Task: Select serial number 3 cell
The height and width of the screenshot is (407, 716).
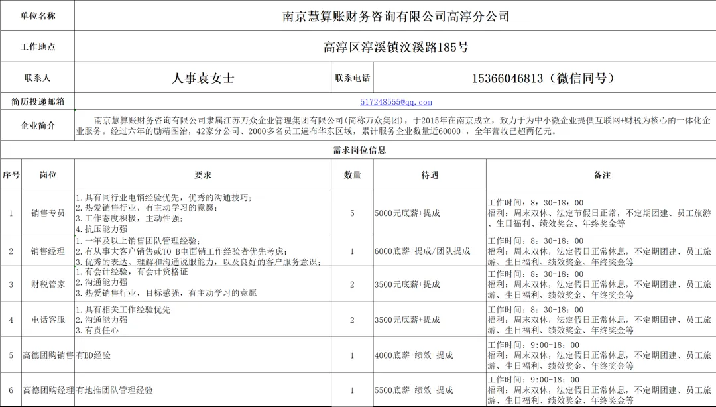Action: coord(11,284)
